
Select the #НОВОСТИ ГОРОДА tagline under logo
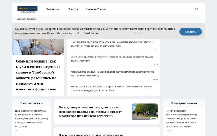point(27,12)
